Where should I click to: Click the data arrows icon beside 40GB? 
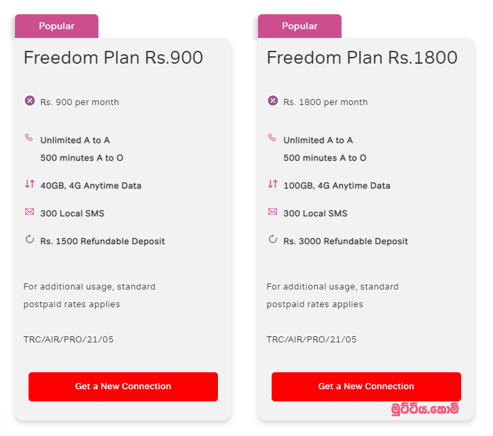[30, 184]
